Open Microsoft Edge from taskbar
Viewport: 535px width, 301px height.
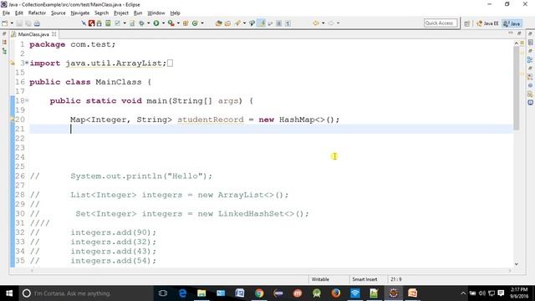tap(182, 293)
